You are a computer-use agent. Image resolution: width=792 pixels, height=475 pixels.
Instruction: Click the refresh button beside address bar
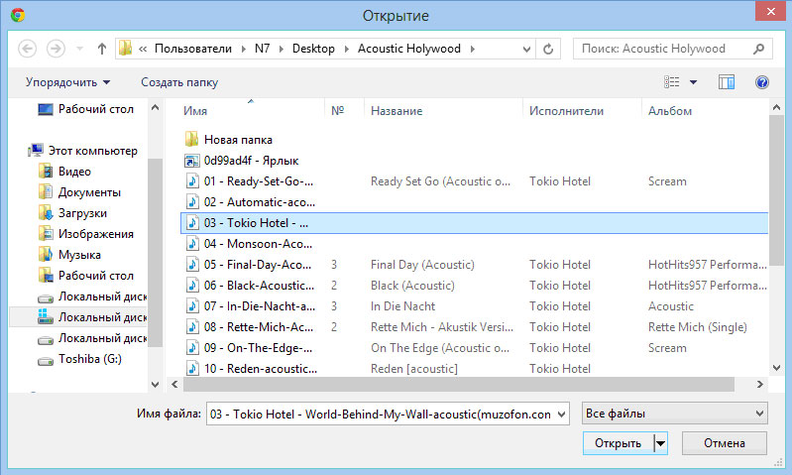[551, 49]
